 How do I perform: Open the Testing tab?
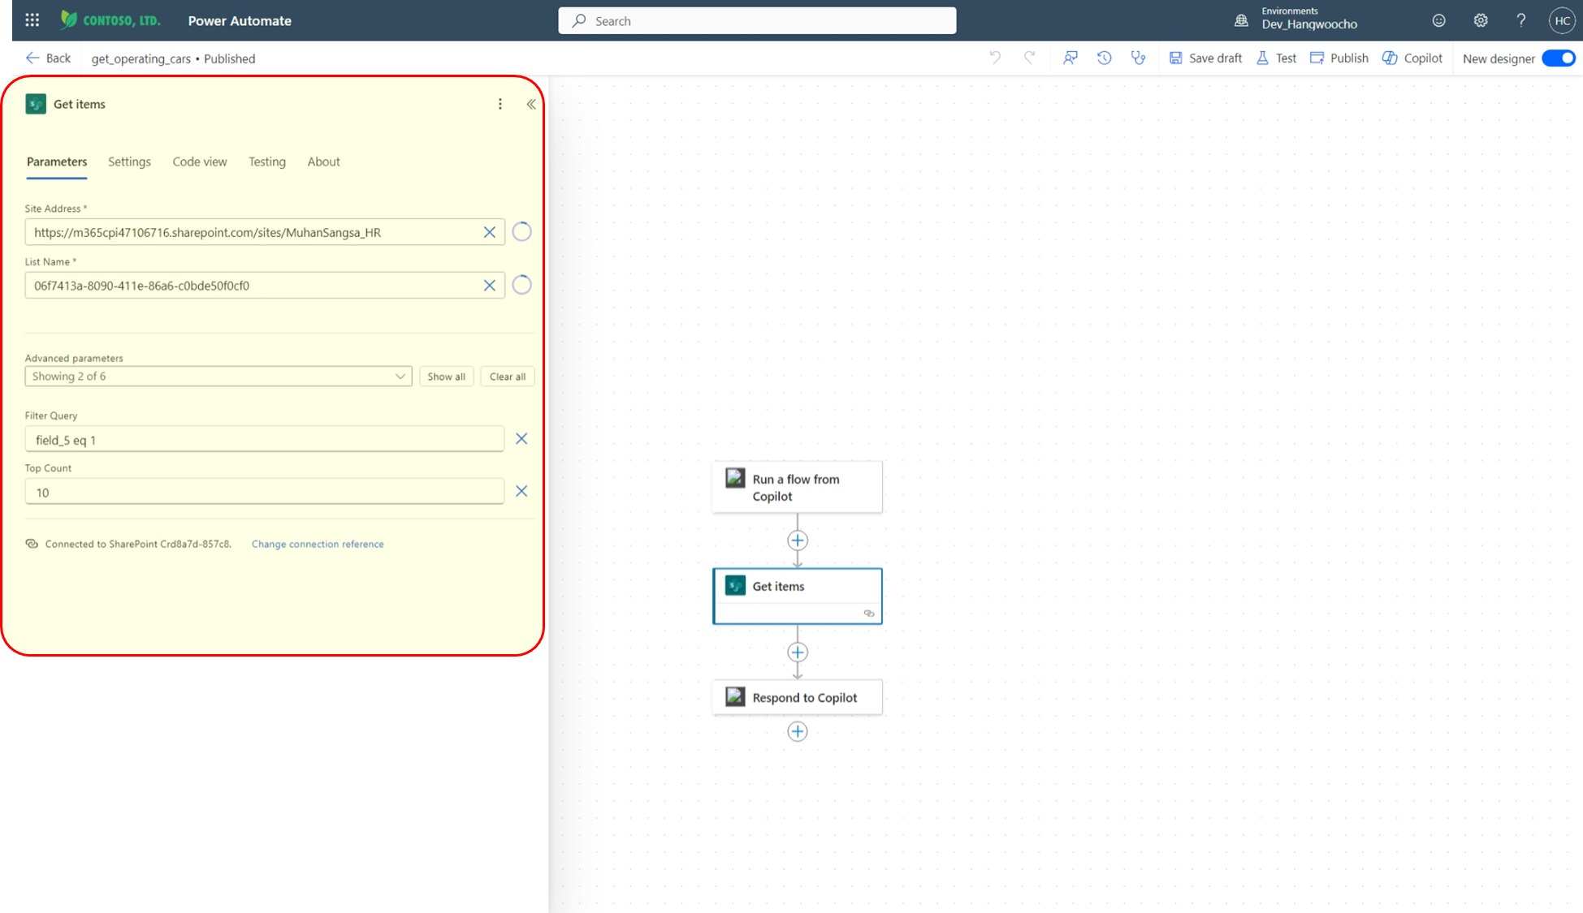pos(267,161)
